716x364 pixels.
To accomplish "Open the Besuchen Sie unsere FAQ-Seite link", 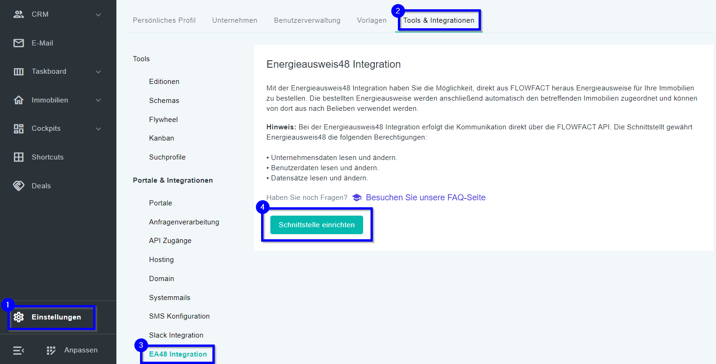I will pyautogui.click(x=425, y=198).
